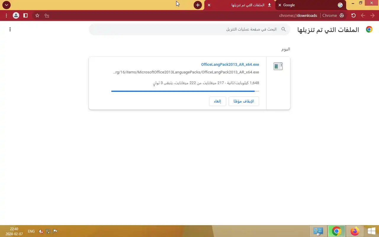Pause download with الإيقاف مؤقتًا button
The width and height of the screenshot is (379, 237).
(244, 101)
